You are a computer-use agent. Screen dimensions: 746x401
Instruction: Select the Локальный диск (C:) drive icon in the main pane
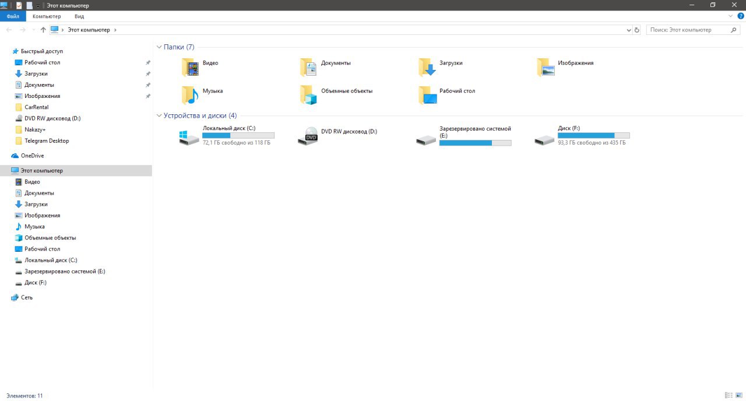189,138
